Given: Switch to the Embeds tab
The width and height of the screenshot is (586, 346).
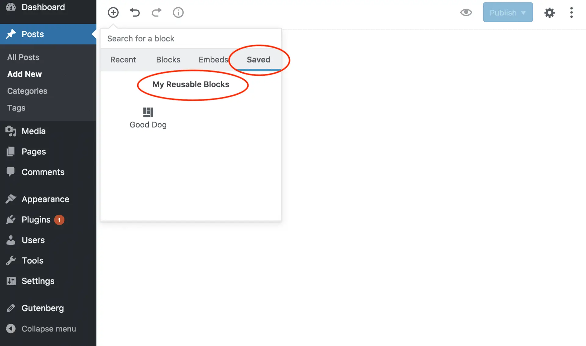Looking at the screenshot, I should point(213,59).
